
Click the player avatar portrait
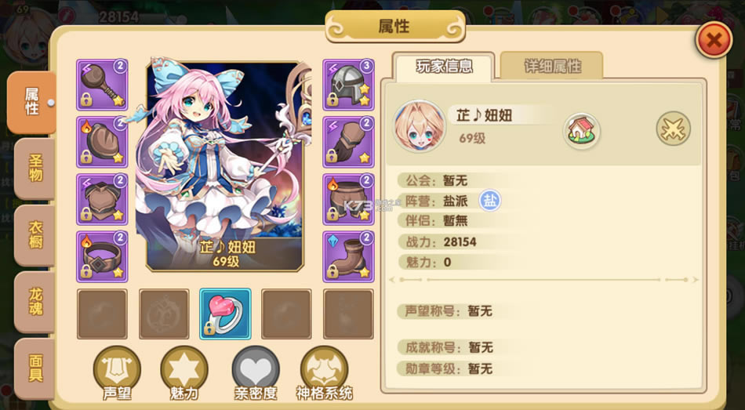tap(420, 126)
